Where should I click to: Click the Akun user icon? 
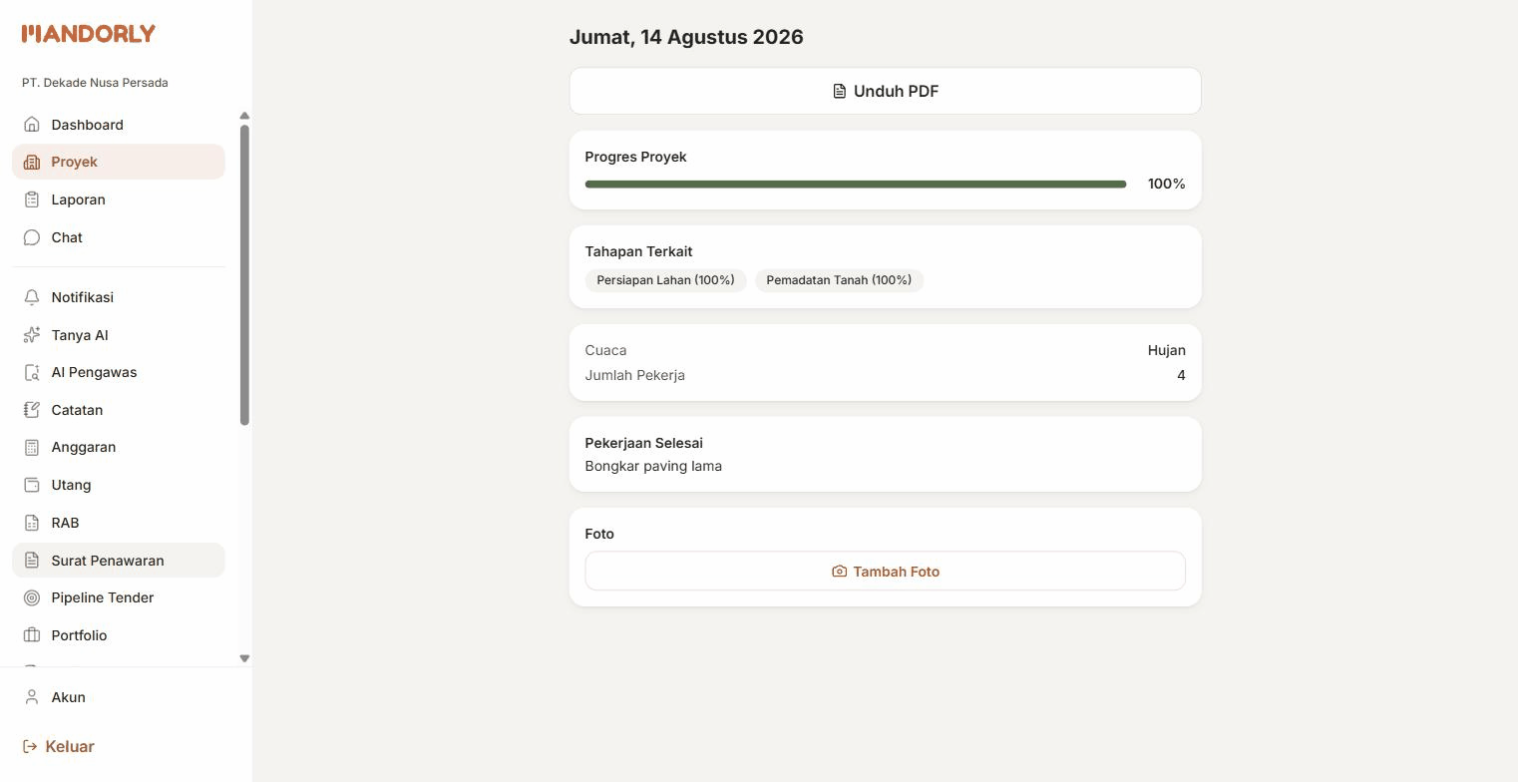tap(32, 697)
